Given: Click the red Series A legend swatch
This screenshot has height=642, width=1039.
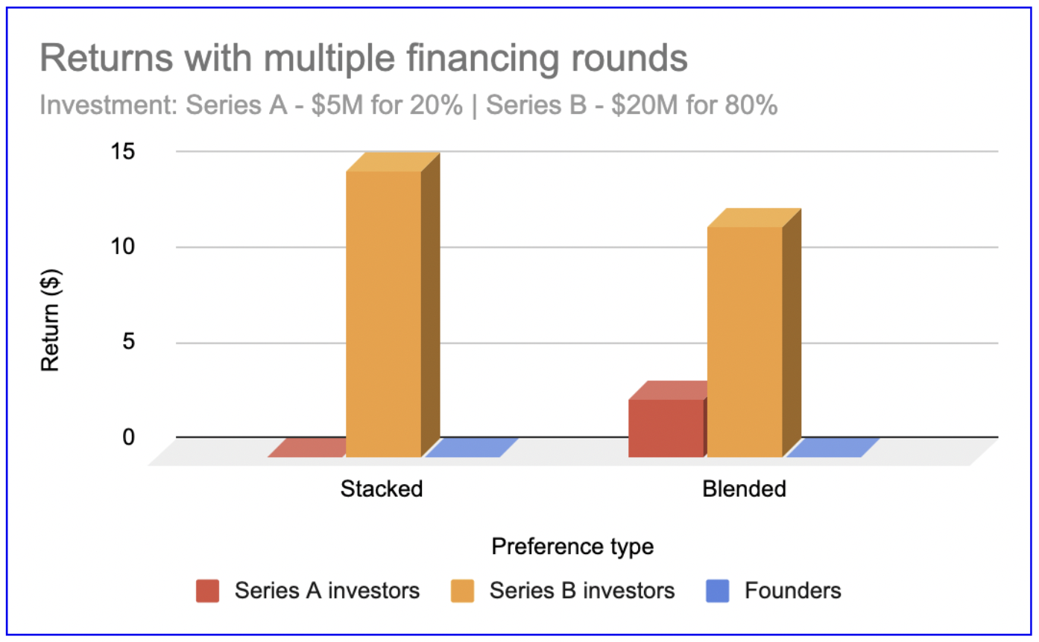Looking at the screenshot, I should (207, 591).
